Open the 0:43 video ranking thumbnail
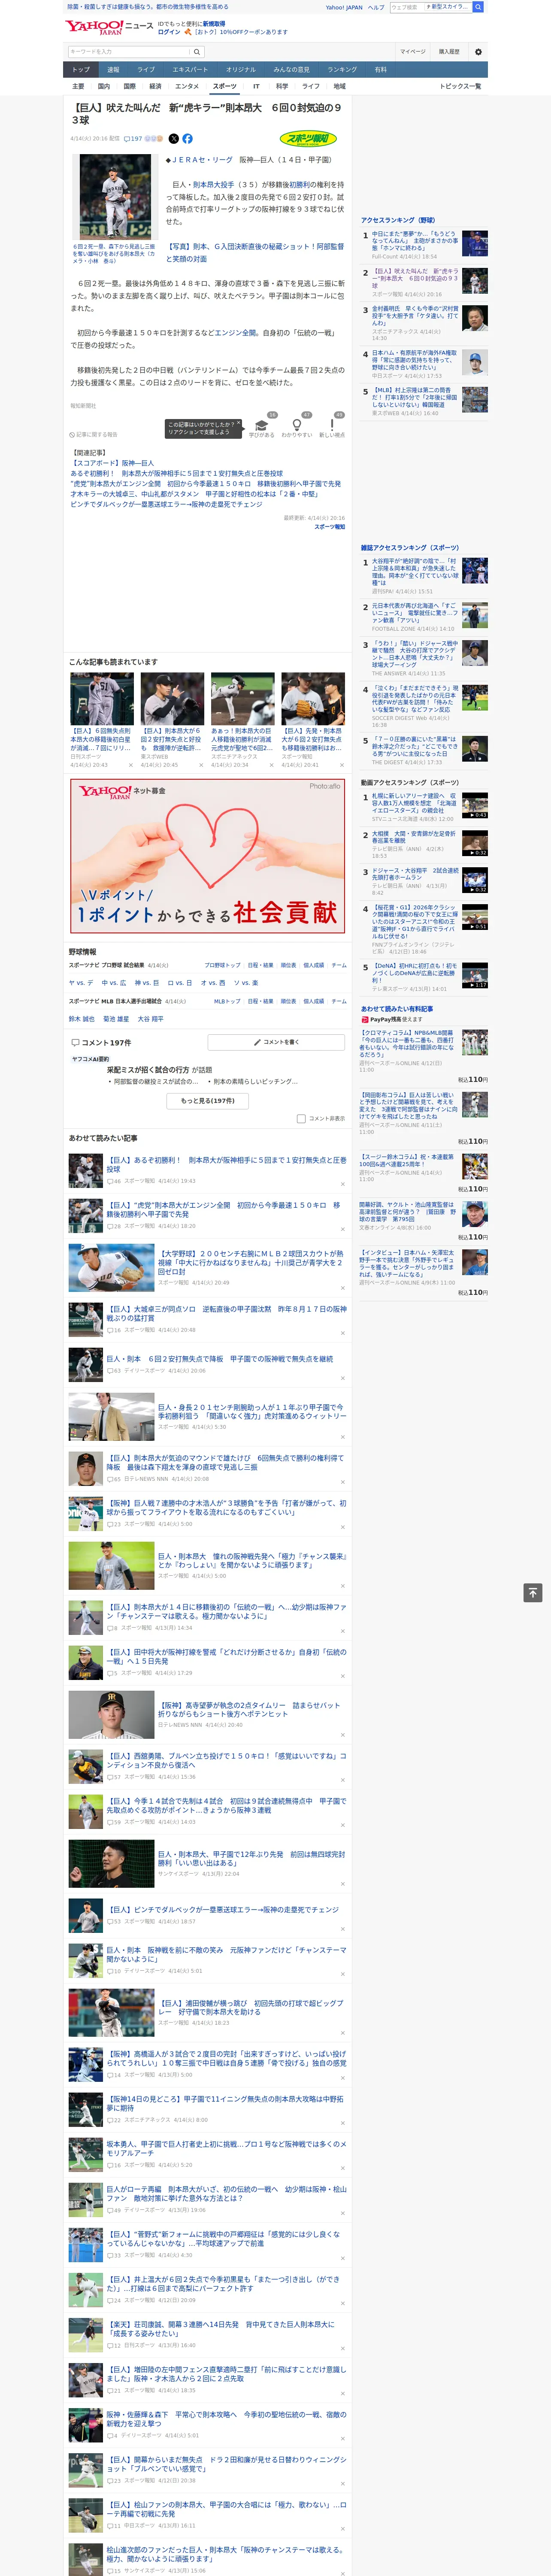The width and height of the screenshot is (551, 2576). [x=475, y=805]
